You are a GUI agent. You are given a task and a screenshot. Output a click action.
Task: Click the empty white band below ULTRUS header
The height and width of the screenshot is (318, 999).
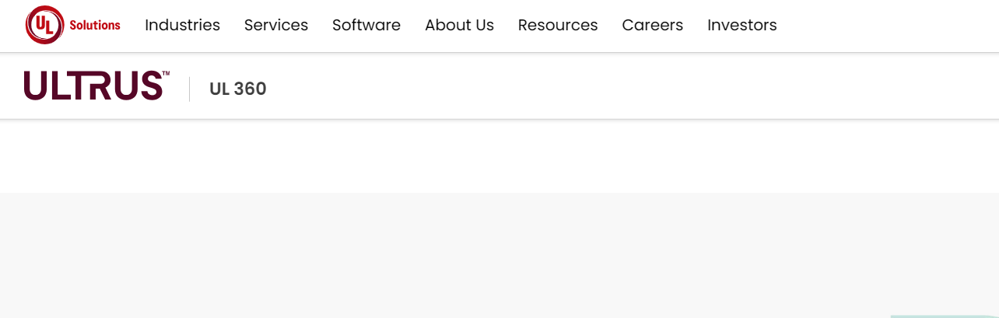(x=498, y=156)
